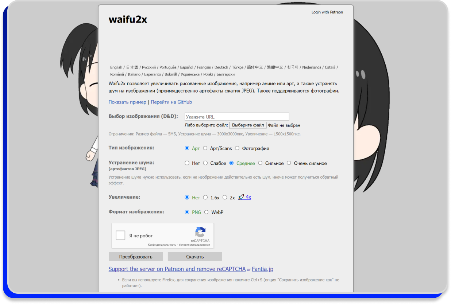Screen dimensions: 451x304
Task: Open the 'Перейти на GitHub' link
Action: pos(171,102)
